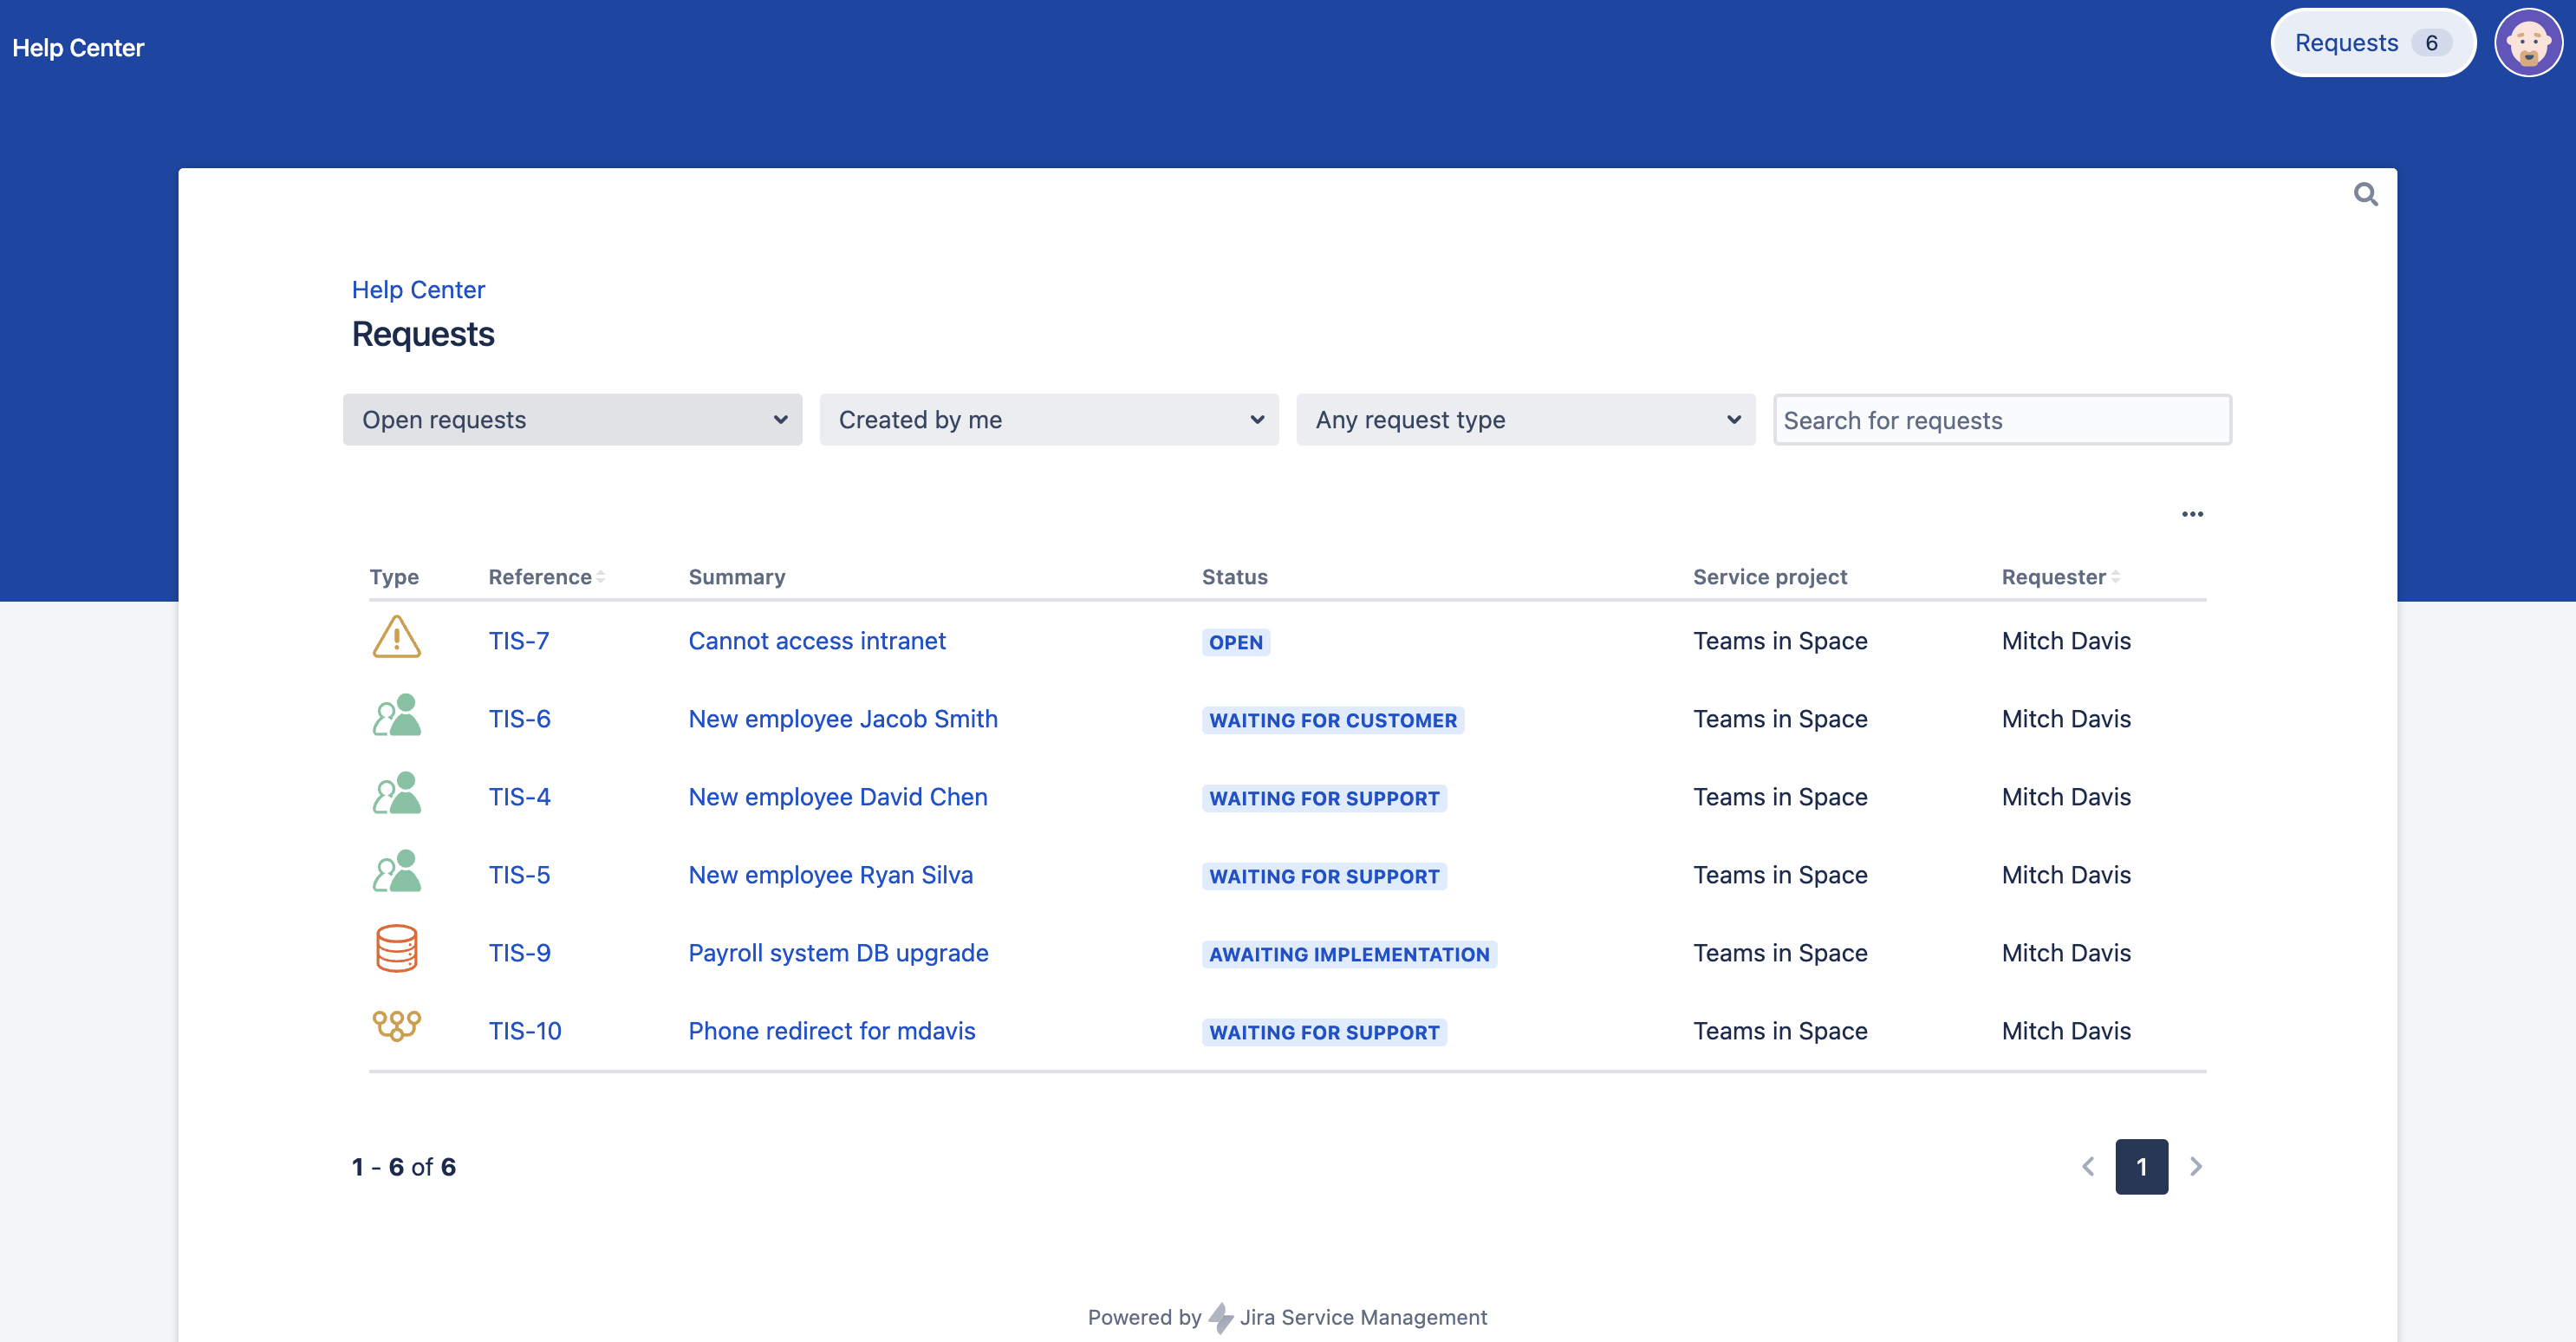Click the circles icon beside TIS-10
Viewport: 2576px width, 1342px height.
pyautogui.click(x=396, y=1026)
